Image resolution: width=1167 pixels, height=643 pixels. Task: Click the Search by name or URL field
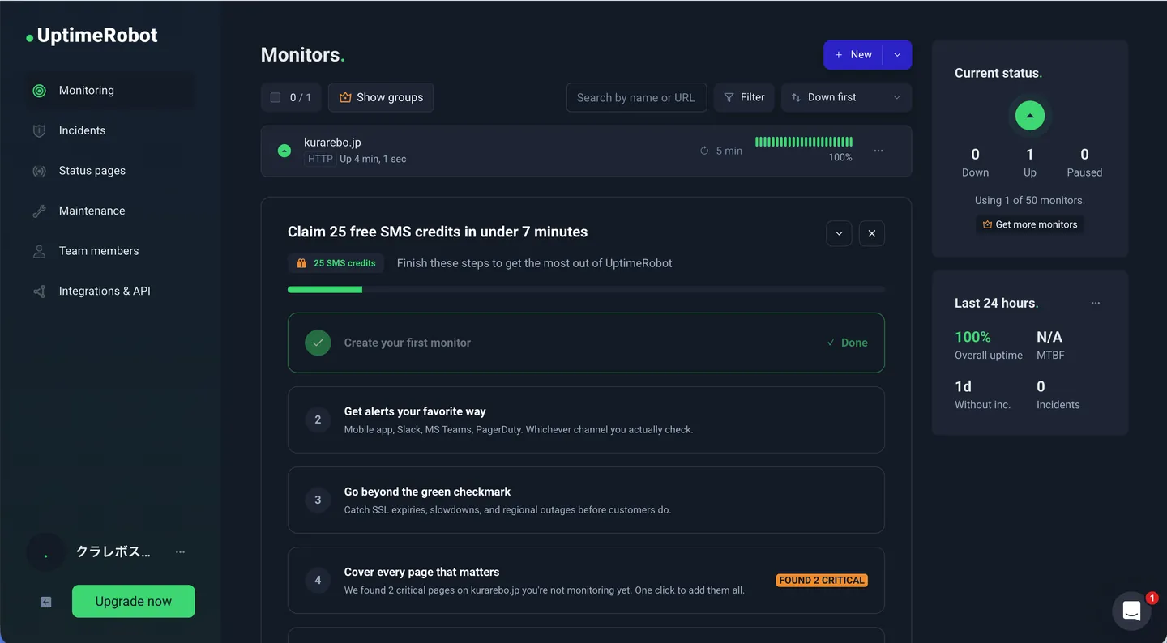[636, 97]
